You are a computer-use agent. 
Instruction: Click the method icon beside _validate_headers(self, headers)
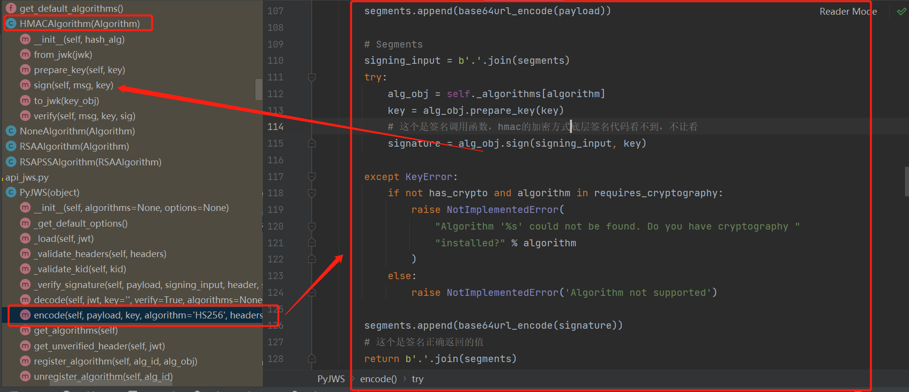pos(25,254)
